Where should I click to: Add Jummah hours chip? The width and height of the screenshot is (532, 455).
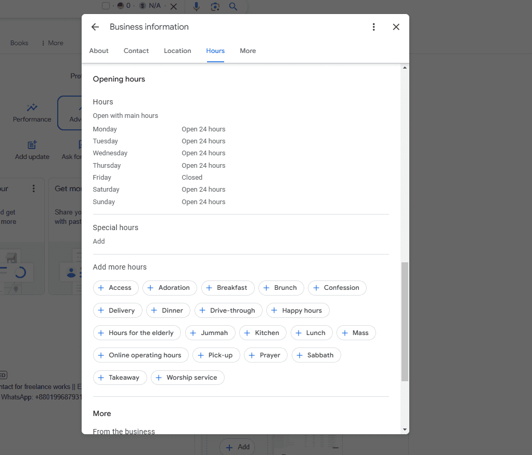coord(210,333)
